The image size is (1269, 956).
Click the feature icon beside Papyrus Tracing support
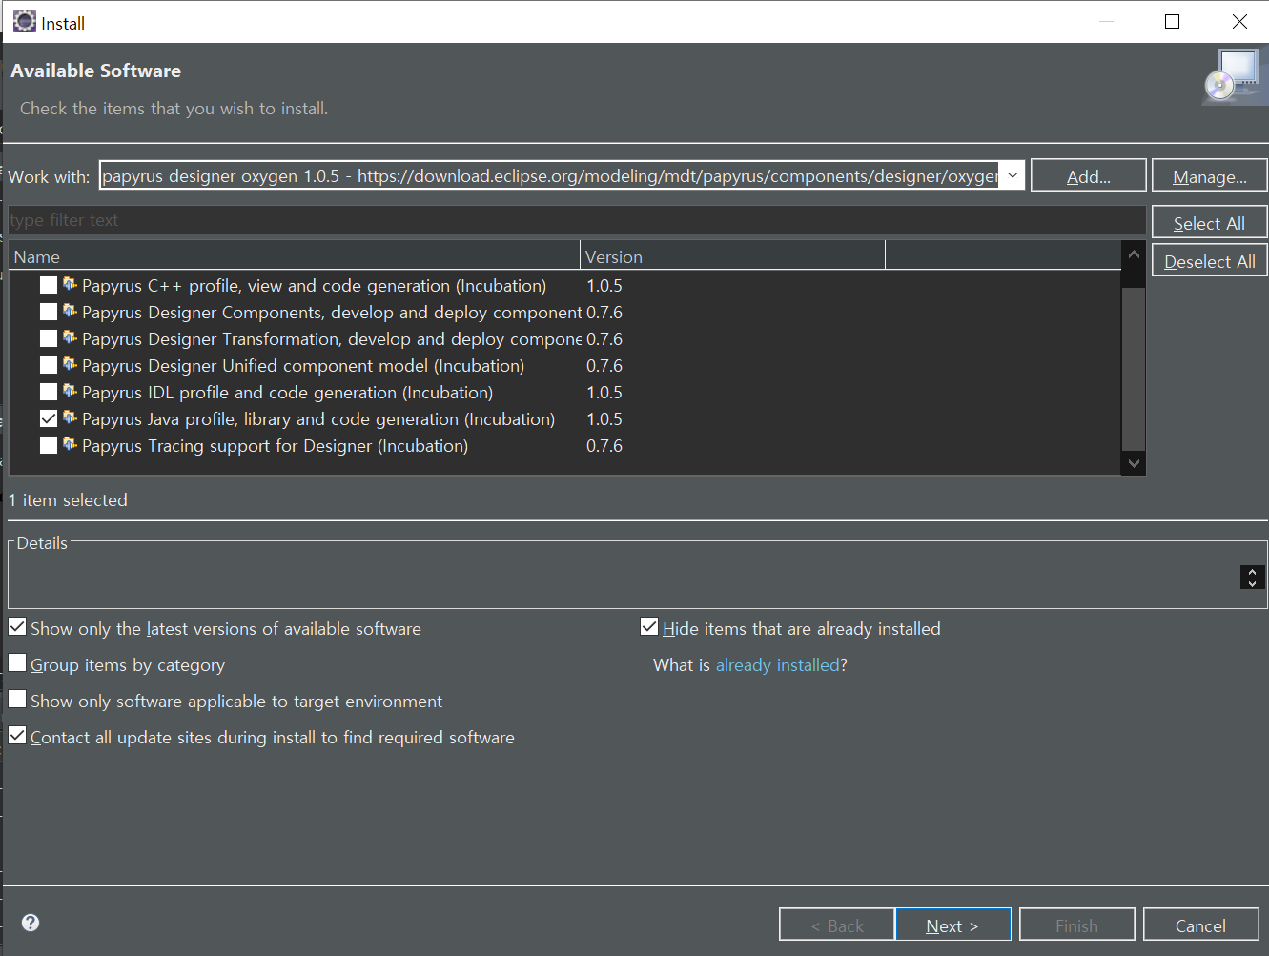pos(70,444)
